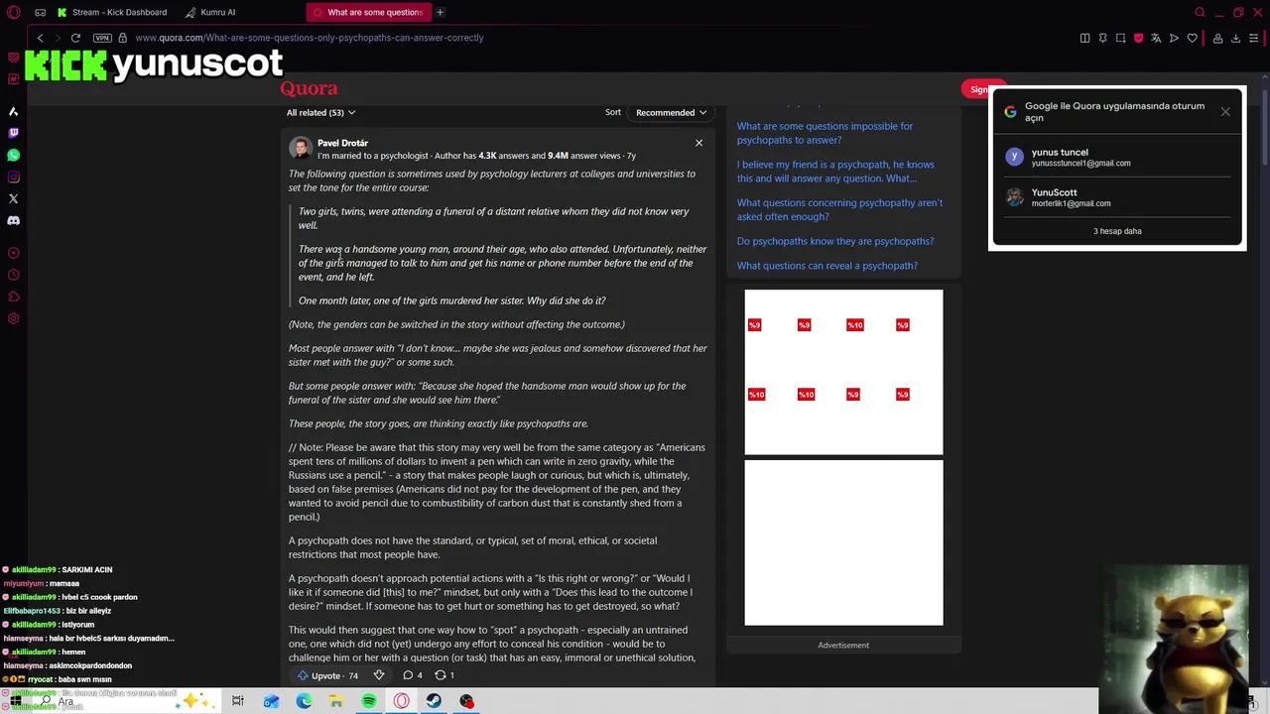The height and width of the screenshot is (714, 1270).
Task: Open author Pavel Drotár's profile name
Action: (342, 143)
